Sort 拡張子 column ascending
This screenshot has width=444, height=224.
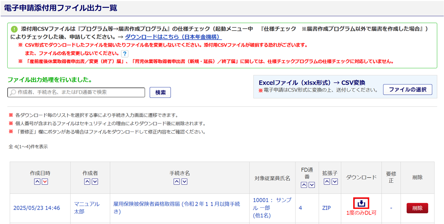(x=325, y=182)
